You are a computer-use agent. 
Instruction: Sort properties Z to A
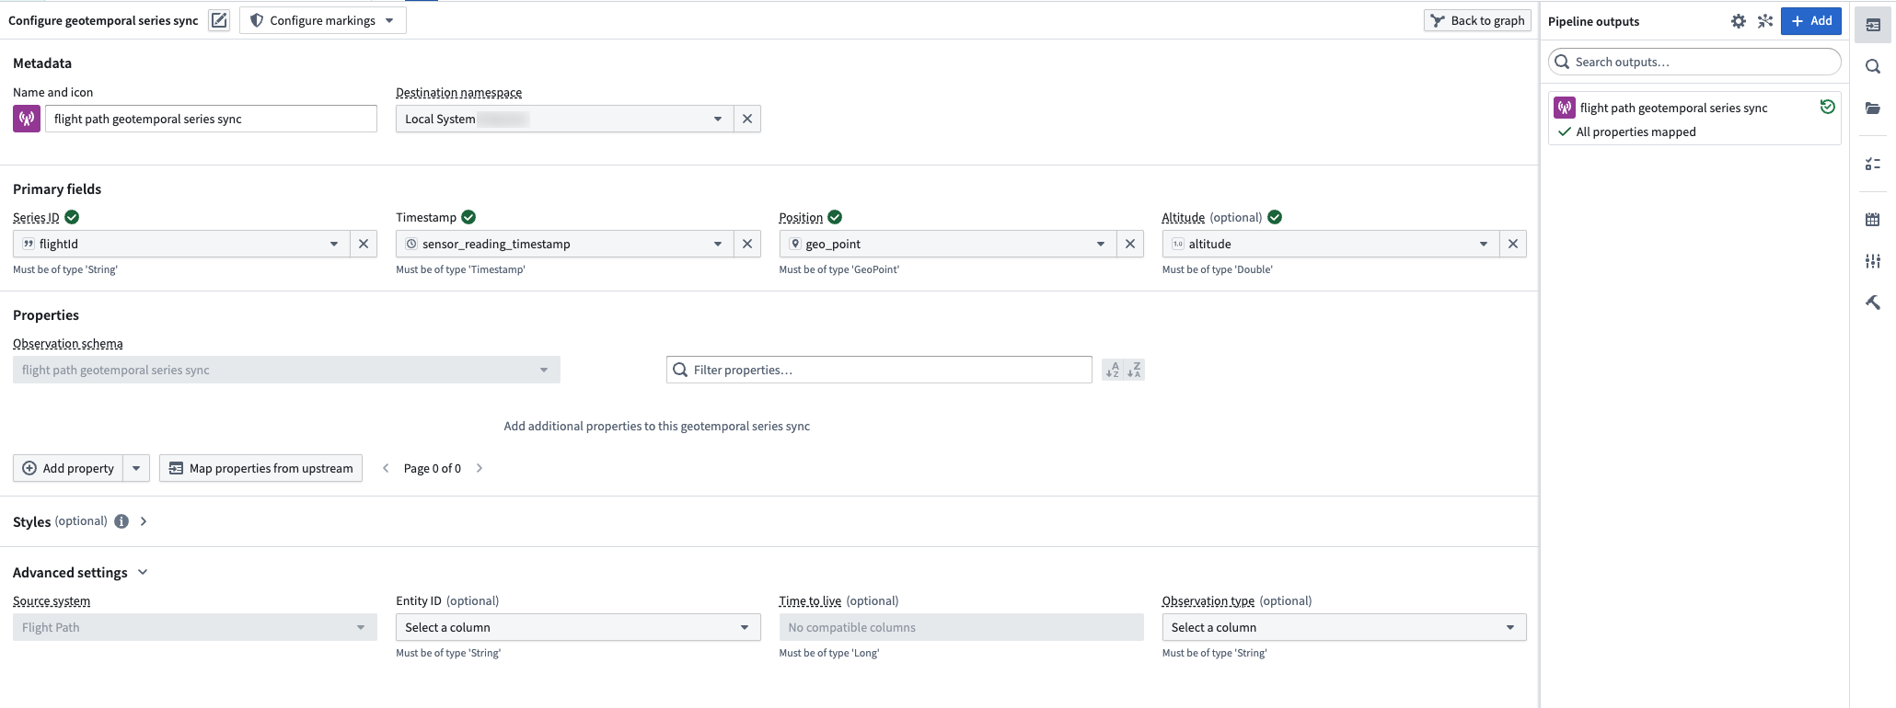pos(1134,370)
